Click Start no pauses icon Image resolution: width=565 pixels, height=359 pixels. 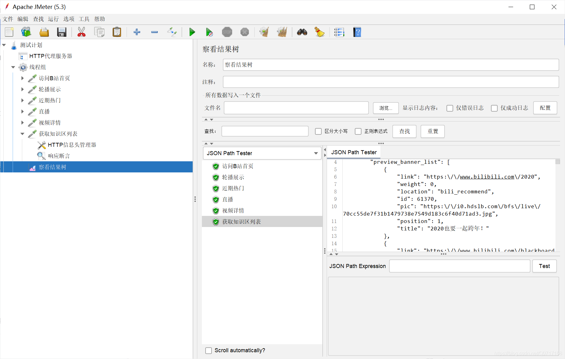(x=209, y=32)
